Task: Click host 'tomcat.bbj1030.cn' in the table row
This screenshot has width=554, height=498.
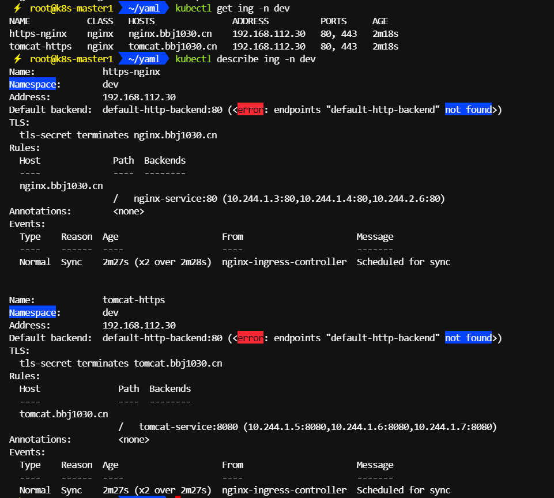Action: point(173,47)
